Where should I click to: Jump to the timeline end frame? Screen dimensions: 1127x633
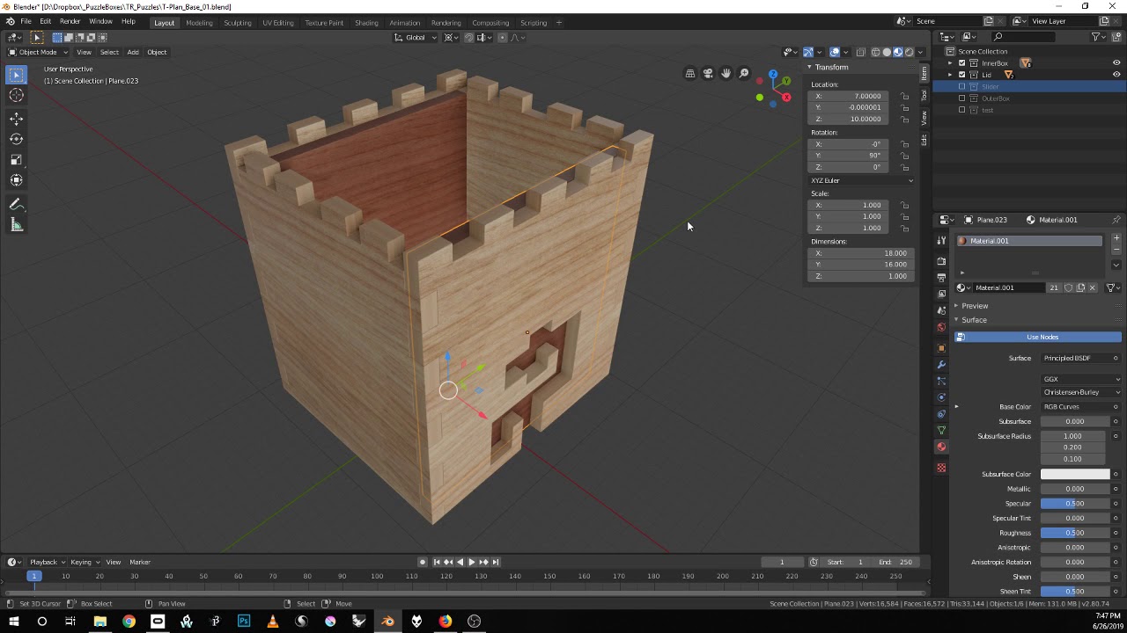point(496,562)
